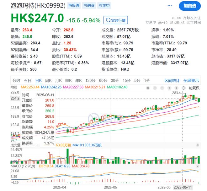Select the 周K weekly chart tab

(x=49, y=81)
